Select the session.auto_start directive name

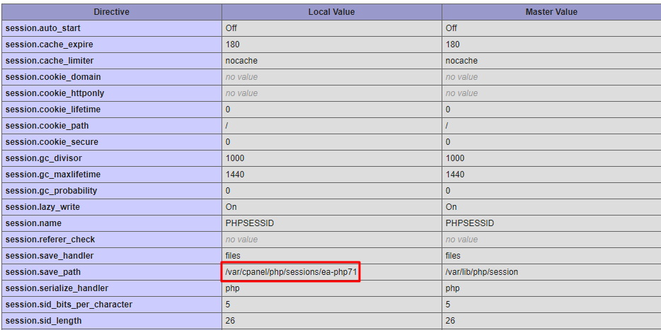coord(43,28)
